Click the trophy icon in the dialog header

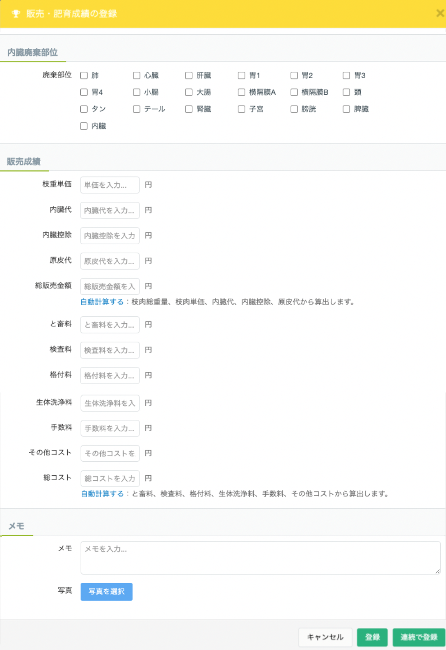[16, 14]
